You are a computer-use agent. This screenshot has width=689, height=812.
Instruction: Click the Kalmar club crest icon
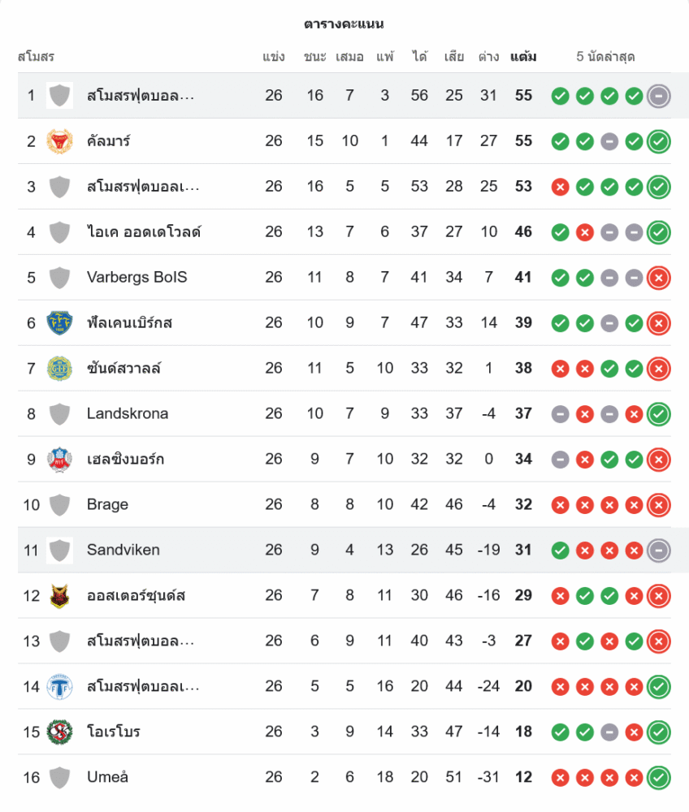[x=59, y=141]
